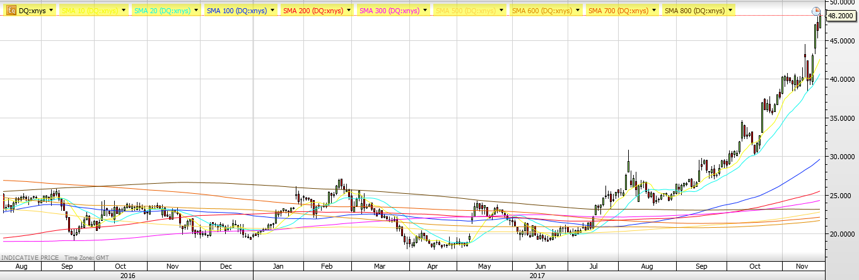Image resolution: width=859 pixels, height=280 pixels.
Task: Open the SMA 600 (DQ:xnys) dropdown arrow
Action: tap(577, 11)
